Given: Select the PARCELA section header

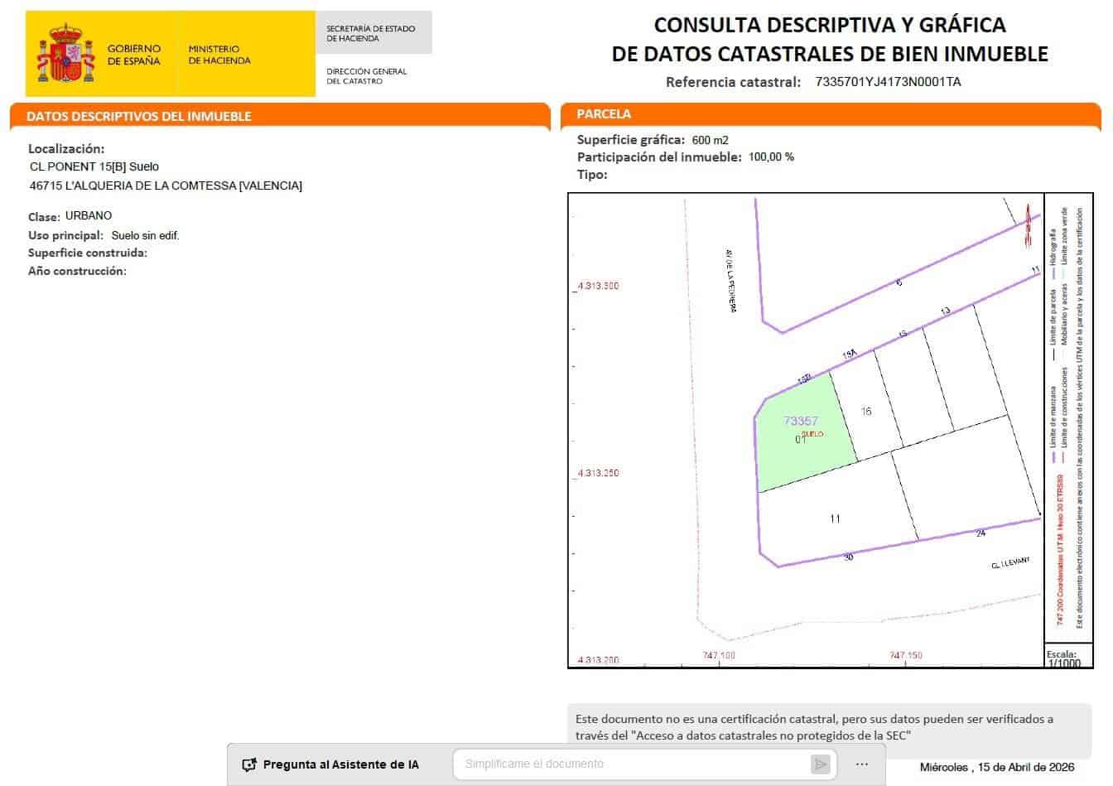Looking at the screenshot, I should point(606,113).
